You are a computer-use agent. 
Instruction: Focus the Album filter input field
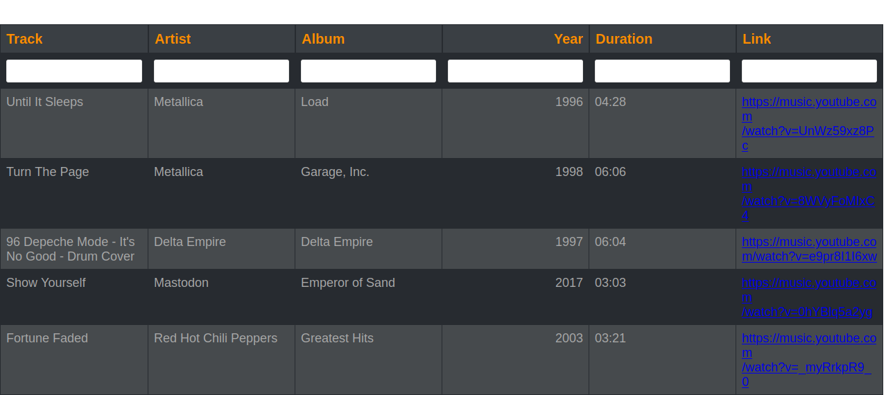[368, 71]
